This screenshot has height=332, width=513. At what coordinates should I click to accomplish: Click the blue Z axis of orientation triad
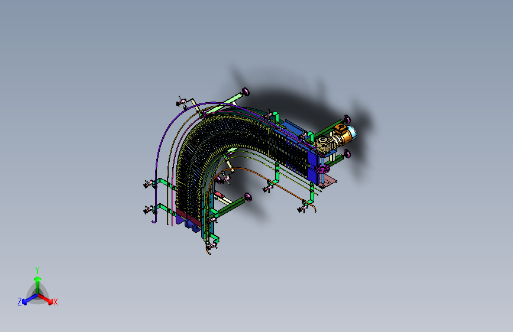[30, 299]
